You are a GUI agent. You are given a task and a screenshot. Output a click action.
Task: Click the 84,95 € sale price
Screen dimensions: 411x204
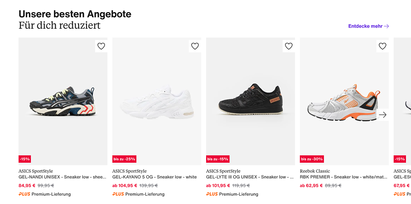(27, 186)
